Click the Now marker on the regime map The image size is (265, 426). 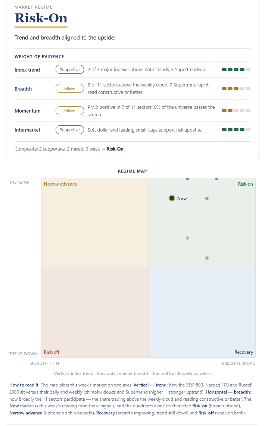[172, 198]
